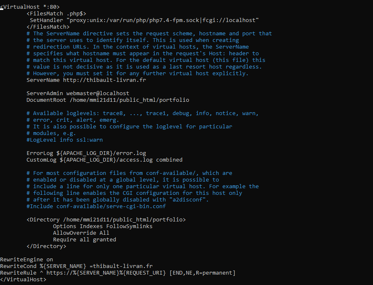Screen dimensions: 373x285
Task: Click the DocumentRoot portfolio path line
Action: tap(108, 100)
